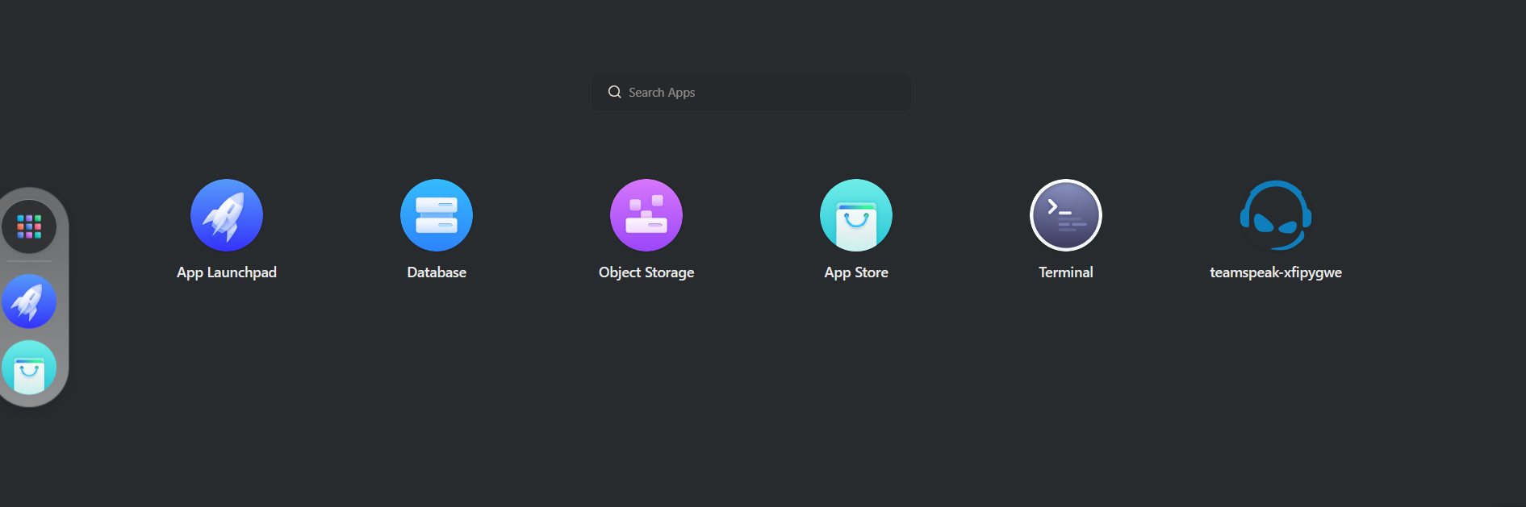Select the 'Object Storage' text label
The image size is (1526, 507).
[646, 272]
